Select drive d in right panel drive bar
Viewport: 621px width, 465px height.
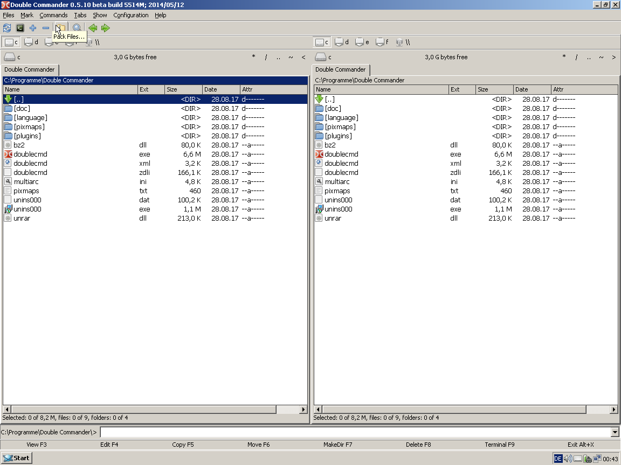pos(342,42)
